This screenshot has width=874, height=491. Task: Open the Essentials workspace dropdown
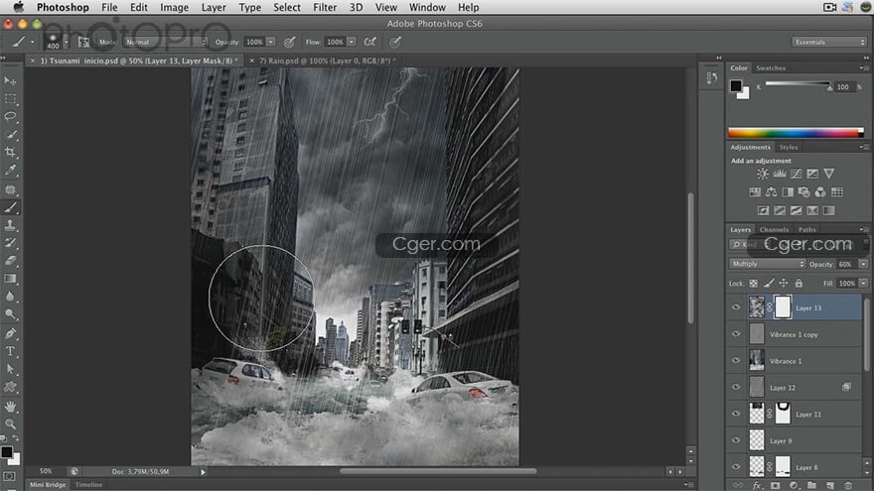click(829, 43)
